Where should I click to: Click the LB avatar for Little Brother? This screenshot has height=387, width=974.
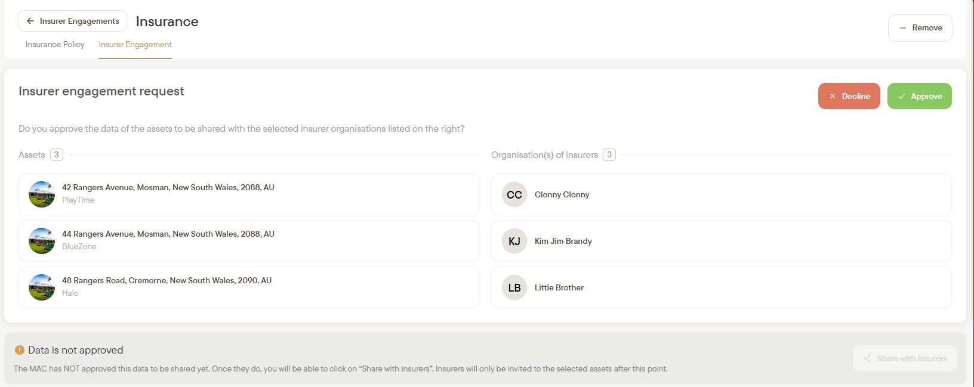(514, 287)
